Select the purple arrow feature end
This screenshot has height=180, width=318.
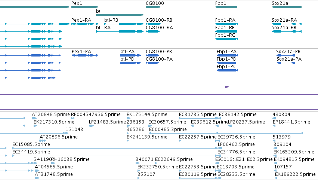pos(227,87)
